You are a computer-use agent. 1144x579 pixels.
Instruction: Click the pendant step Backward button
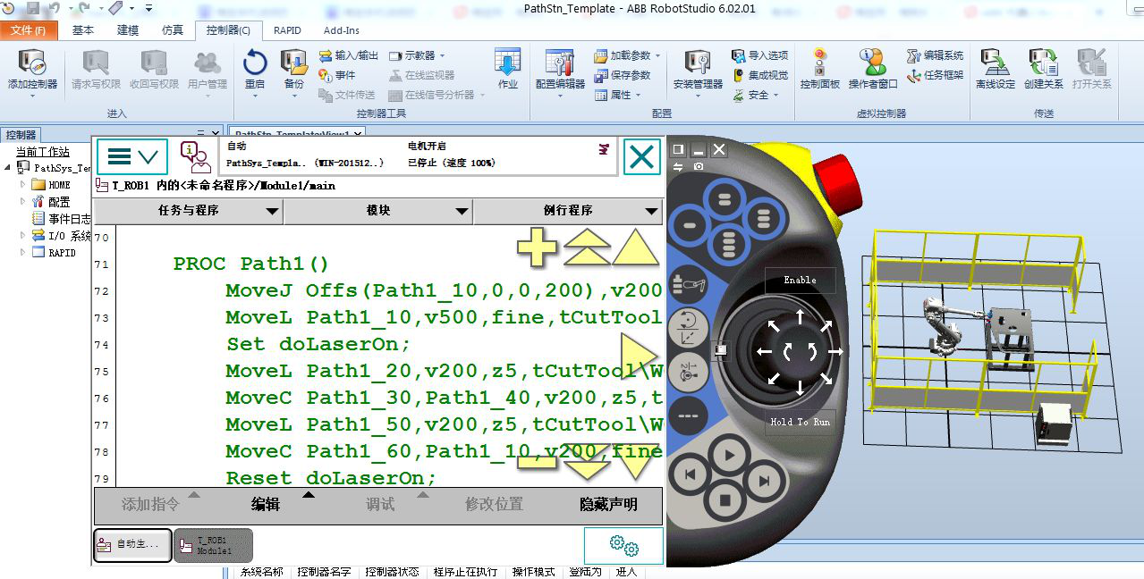tap(691, 476)
